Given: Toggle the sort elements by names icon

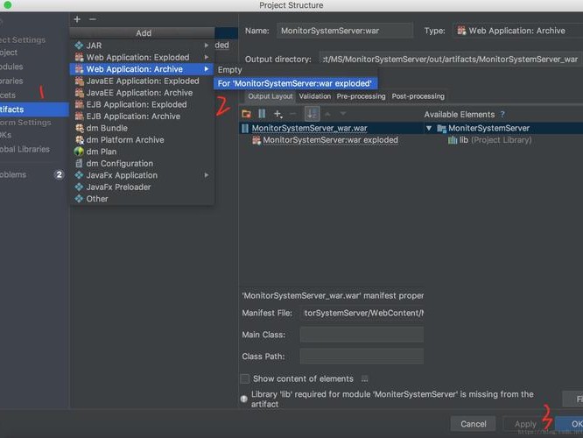Looking at the screenshot, I should (x=312, y=114).
